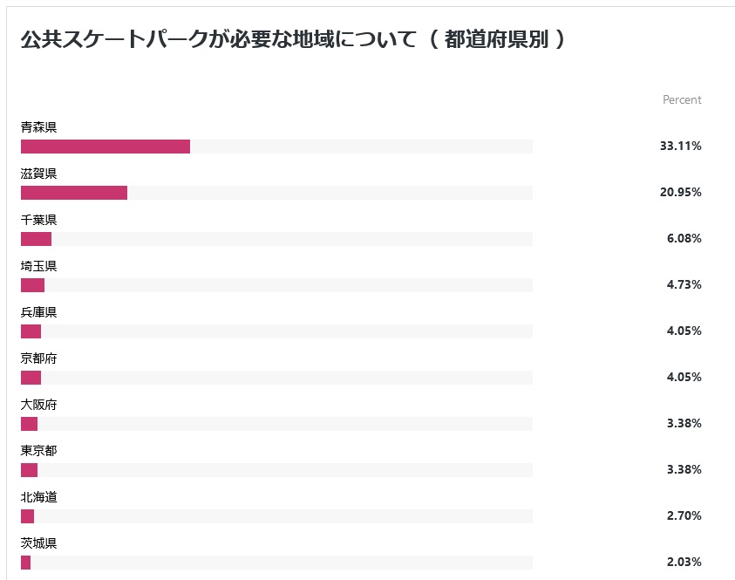This screenshot has width=735, height=580.
Task: Click the 北海道 pink bar
Action: pyautogui.click(x=27, y=516)
